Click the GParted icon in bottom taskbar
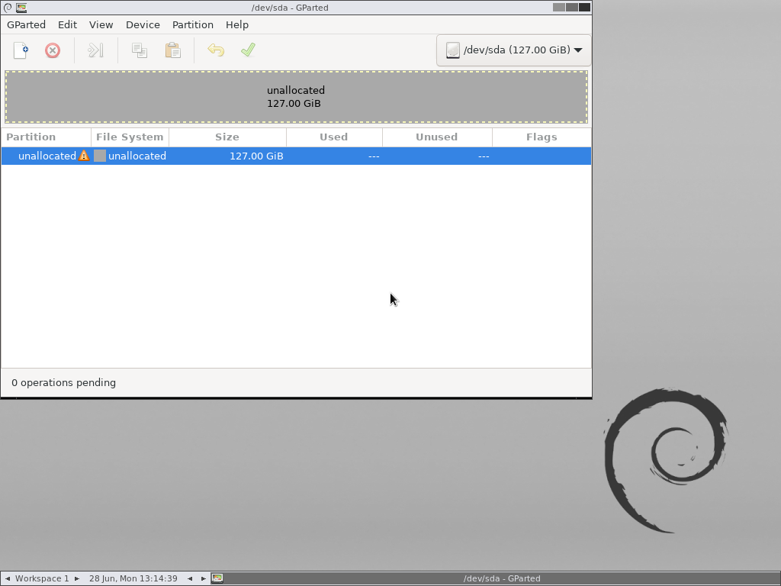 [217, 578]
